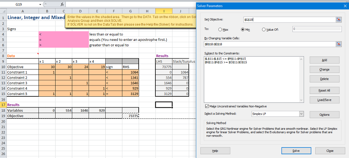The height and width of the screenshot is (158, 349).
Task: Click the constraints list scroll up arrow
Action: [301, 59]
